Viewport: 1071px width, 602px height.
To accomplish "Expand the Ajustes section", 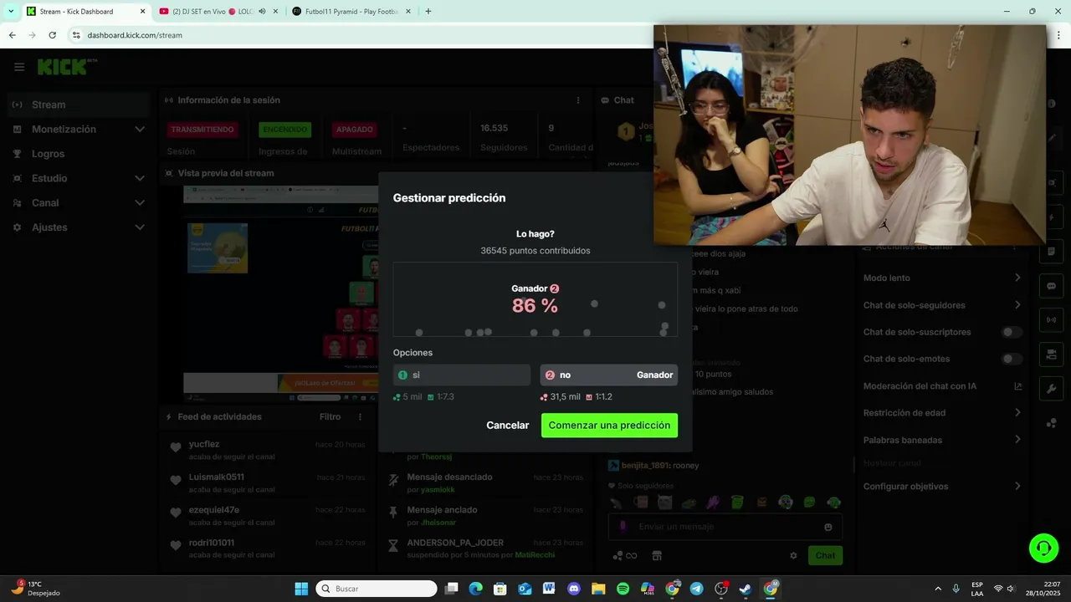I will pyautogui.click(x=78, y=227).
